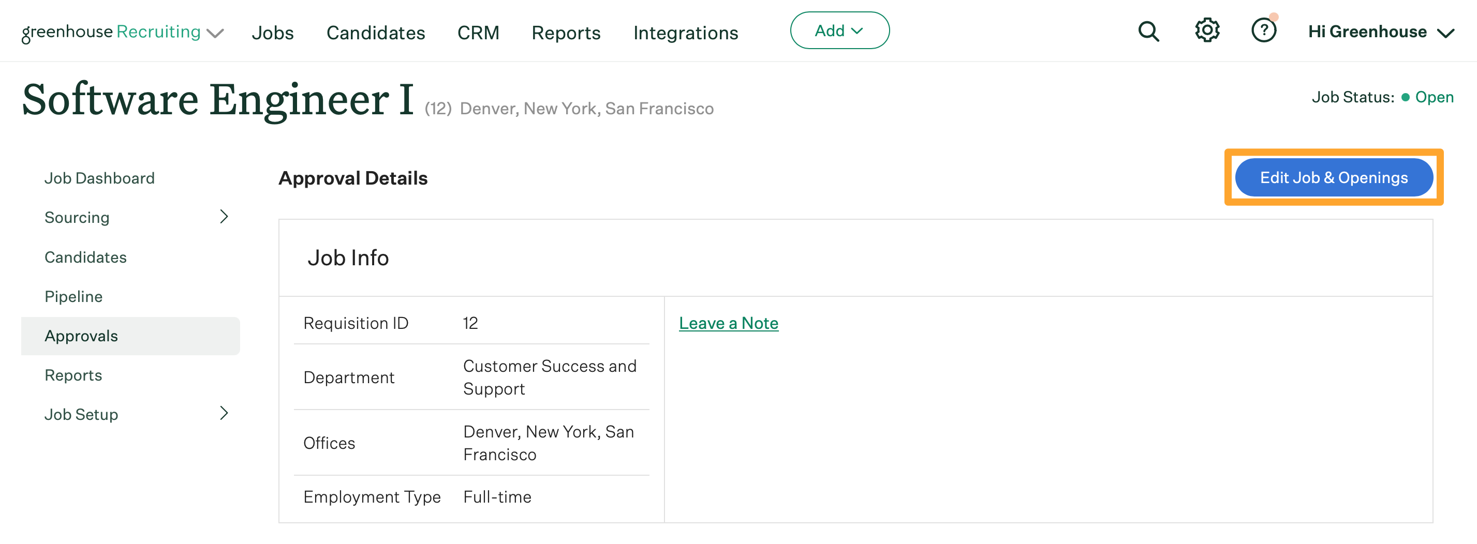
Task: Open the Add dropdown button
Action: click(x=839, y=31)
